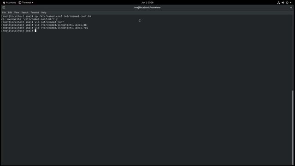
Task: Open the Terminal app menu in top bar
Action: pos(26,3)
